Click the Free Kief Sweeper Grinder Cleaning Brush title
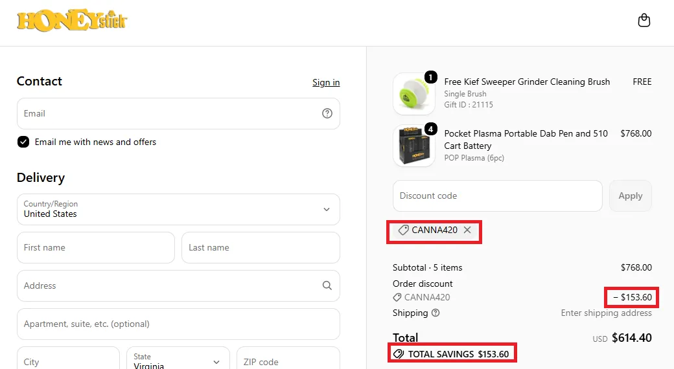Viewport: 674px width, 369px height. click(x=527, y=82)
